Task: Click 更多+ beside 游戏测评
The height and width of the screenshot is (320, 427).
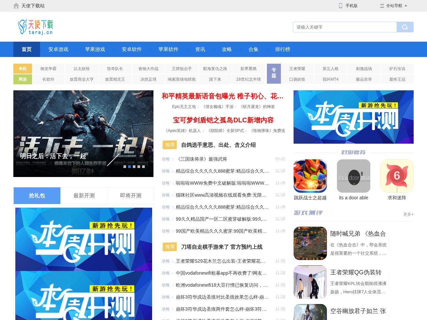Action: coord(408,214)
